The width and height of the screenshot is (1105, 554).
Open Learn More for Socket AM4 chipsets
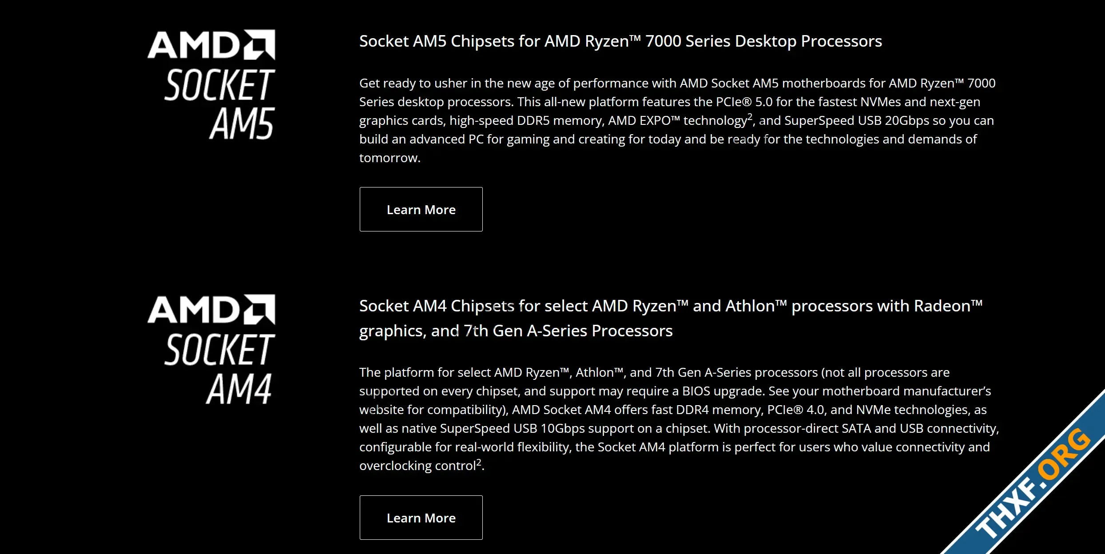(x=421, y=518)
